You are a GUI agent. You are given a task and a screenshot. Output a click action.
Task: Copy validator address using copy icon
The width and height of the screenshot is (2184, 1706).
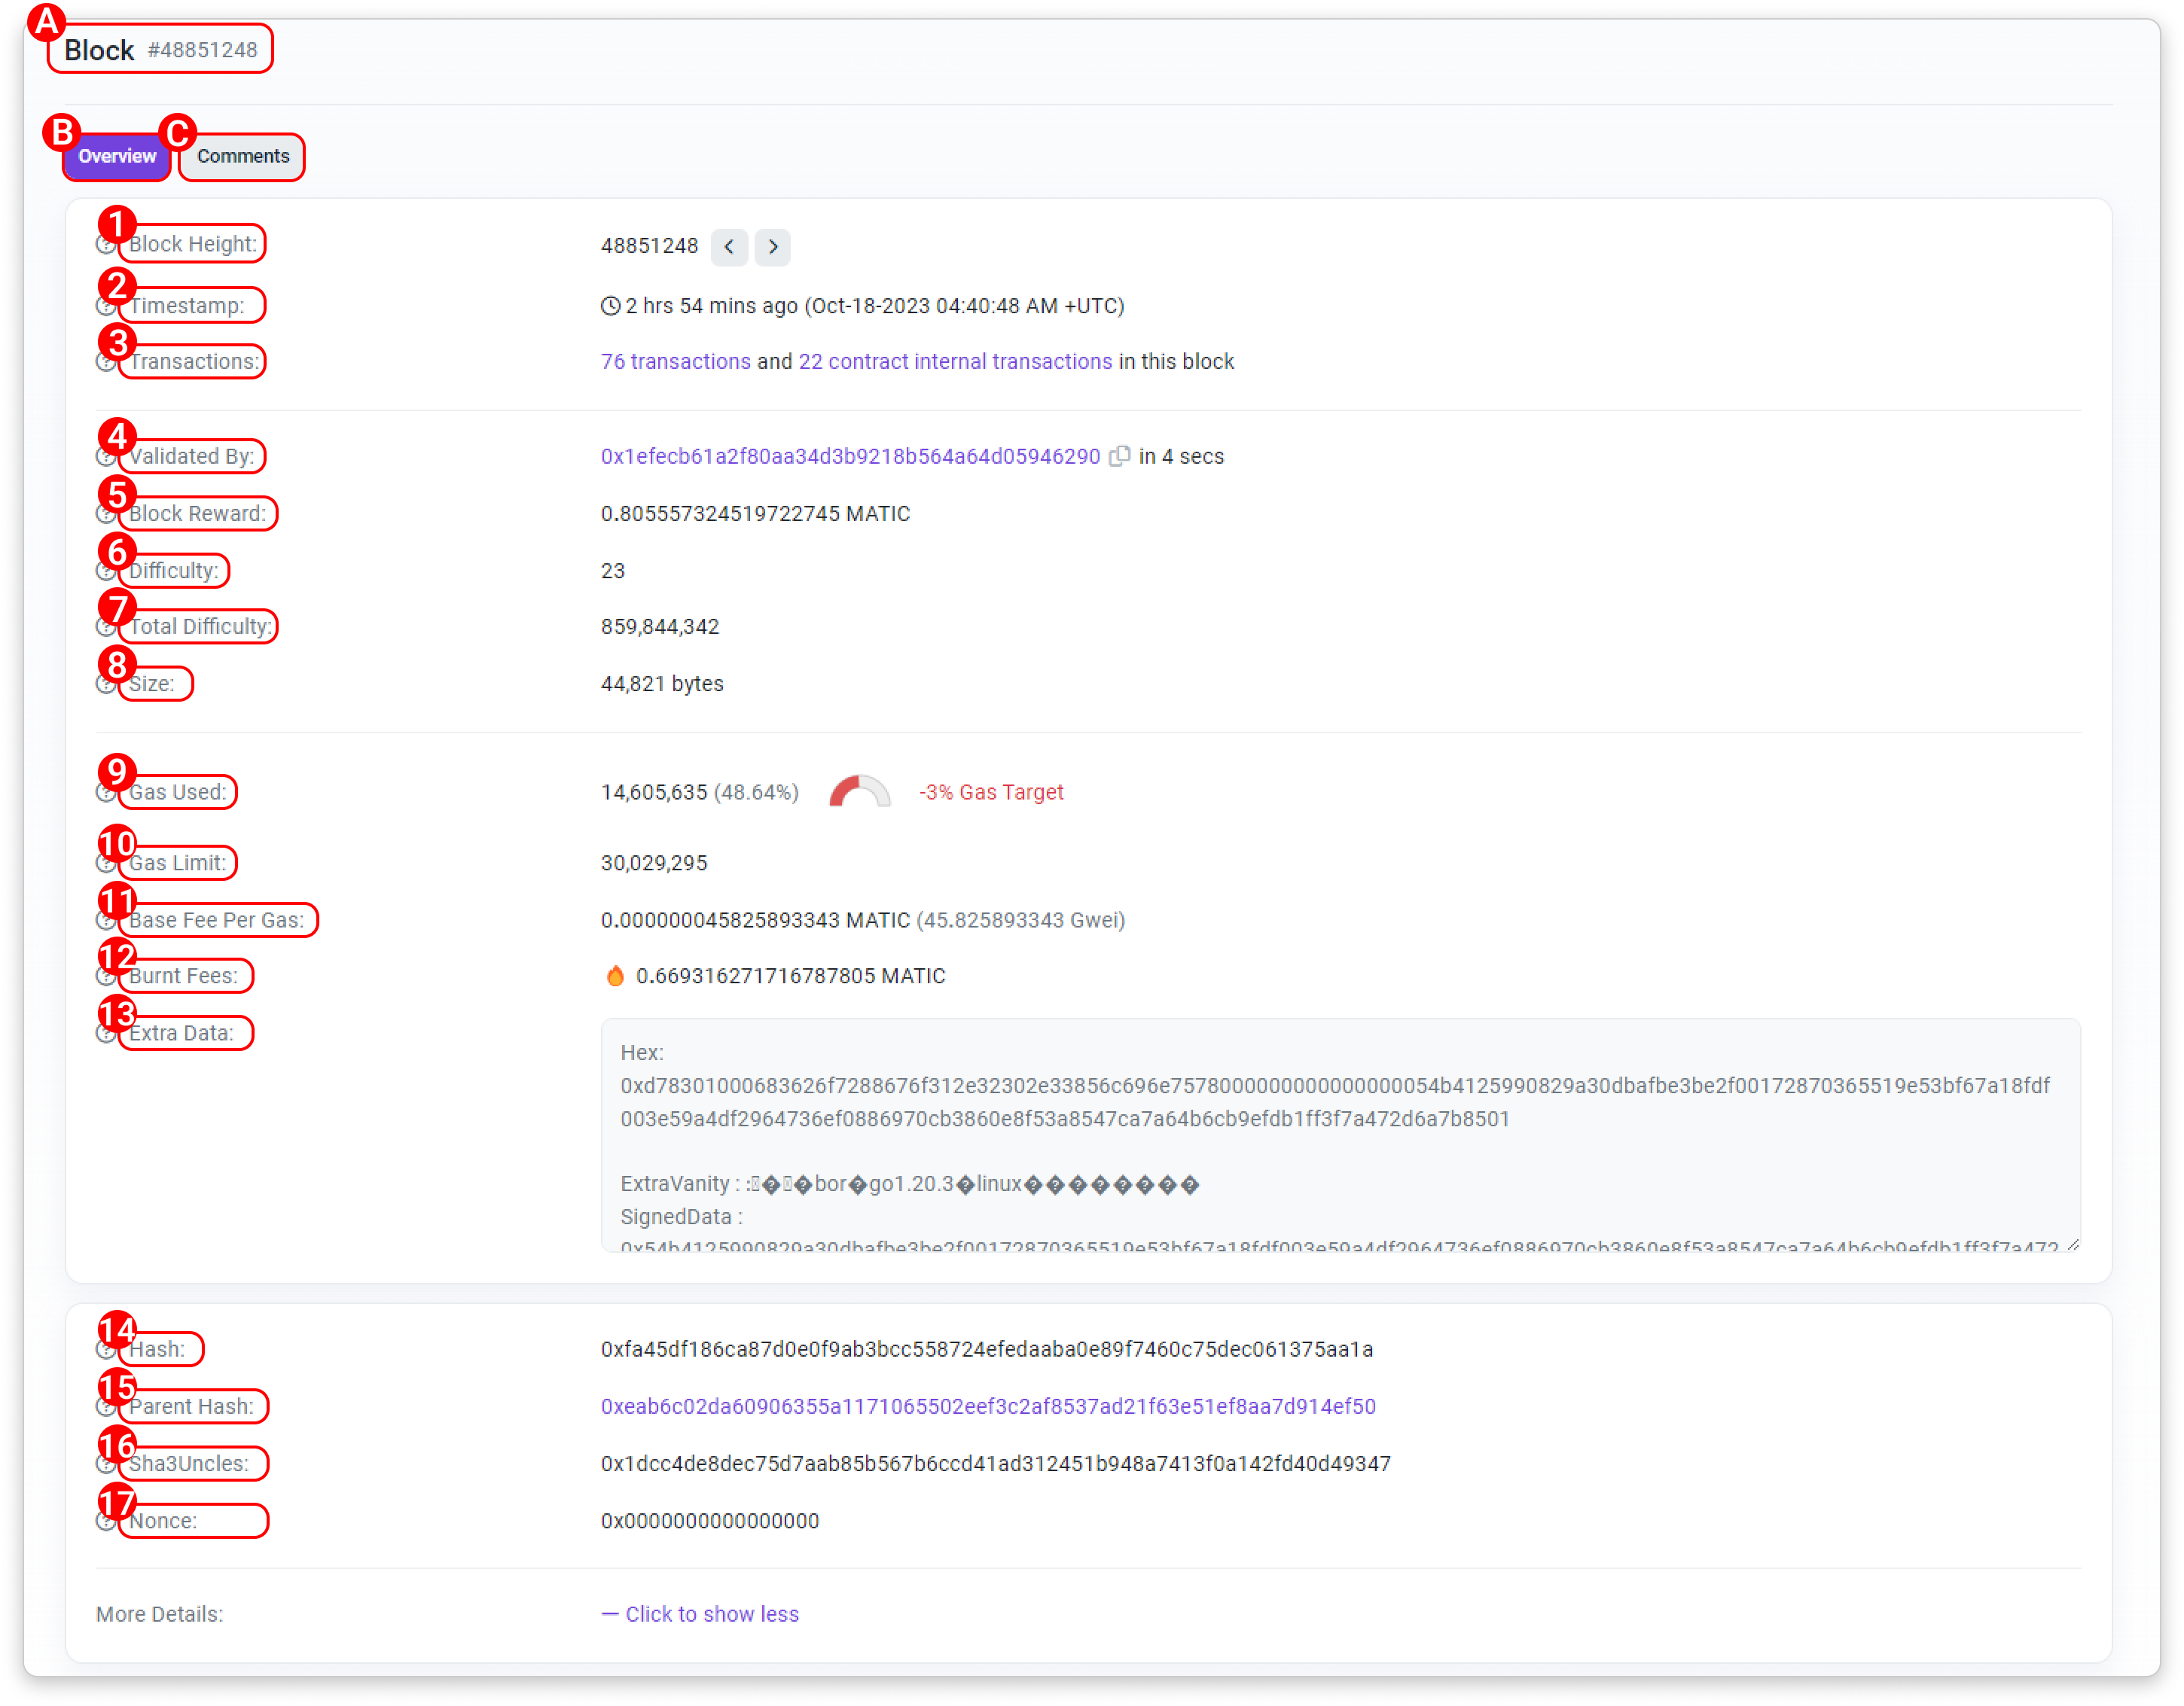point(1120,457)
